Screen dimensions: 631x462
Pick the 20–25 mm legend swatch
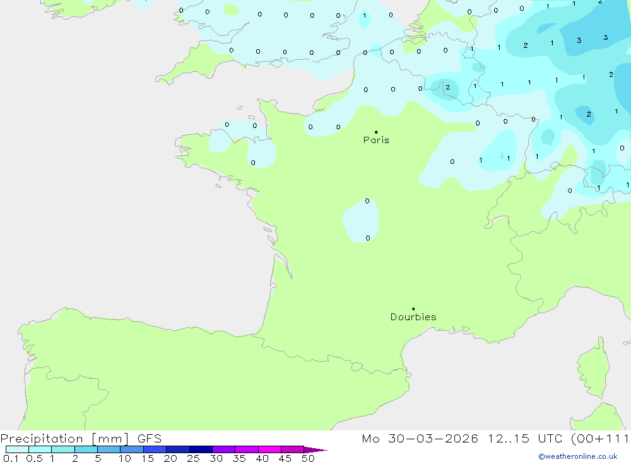coord(178,449)
